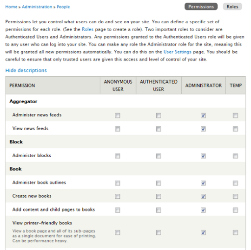Uncheck Administer blocks for administrator

point(203,156)
